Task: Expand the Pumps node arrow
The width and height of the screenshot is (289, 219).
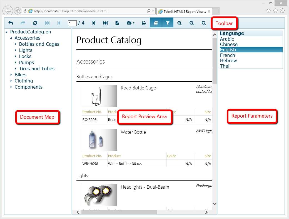Action: [16, 62]
